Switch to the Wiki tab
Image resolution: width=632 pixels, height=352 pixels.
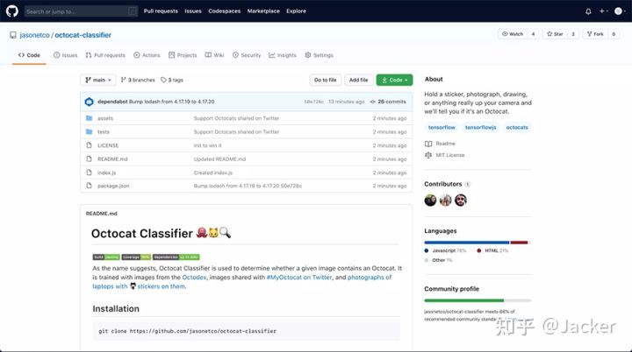coord(214,55)
